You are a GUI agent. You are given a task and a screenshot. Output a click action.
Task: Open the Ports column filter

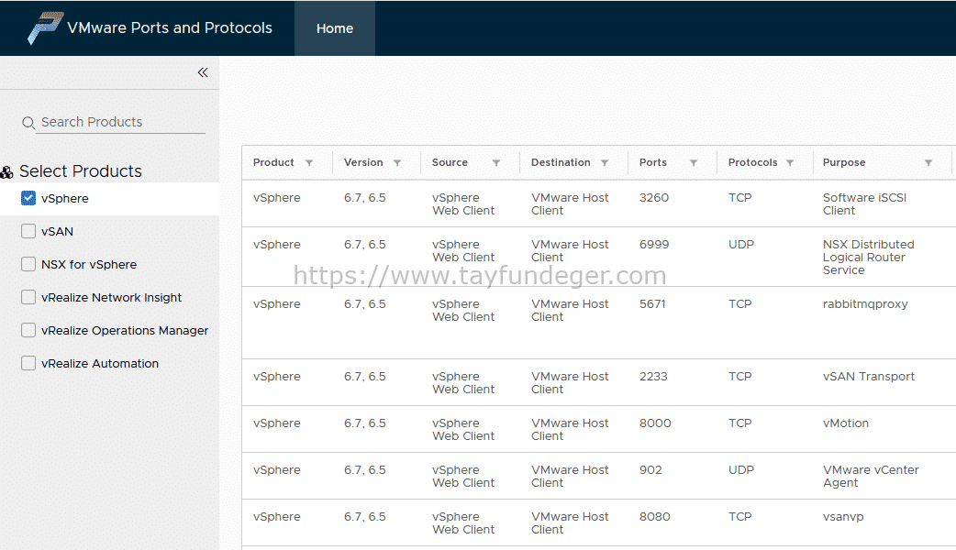tap(694, 162)
